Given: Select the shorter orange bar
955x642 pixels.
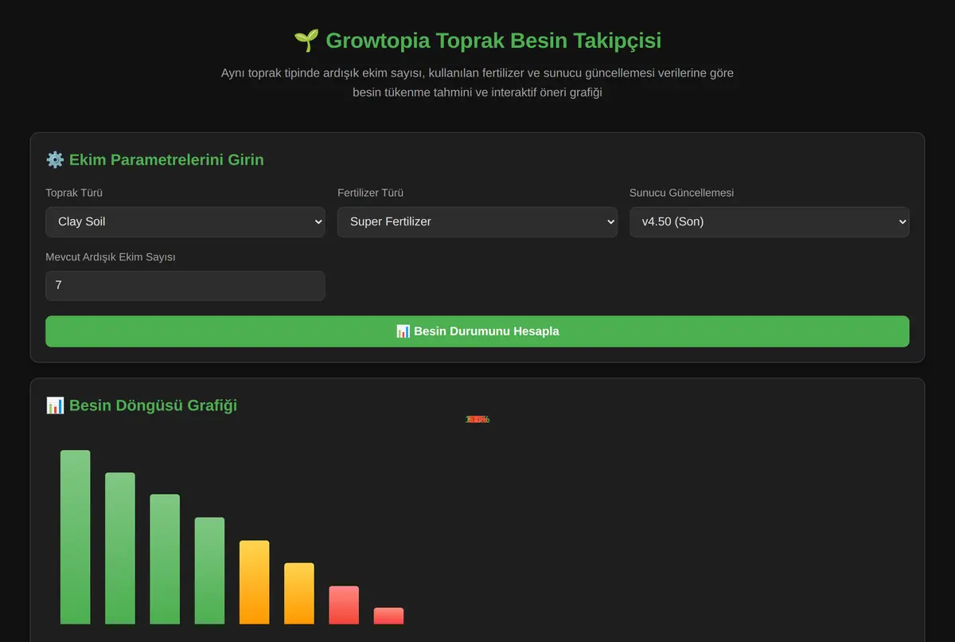Looking at the screenshot, I should [x=299, y=593].
